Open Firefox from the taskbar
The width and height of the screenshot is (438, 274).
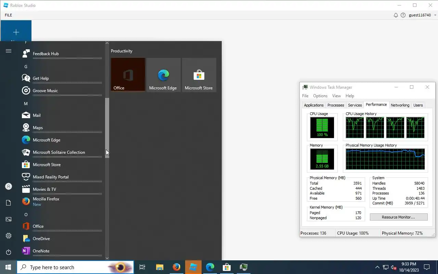pos(176,267)
